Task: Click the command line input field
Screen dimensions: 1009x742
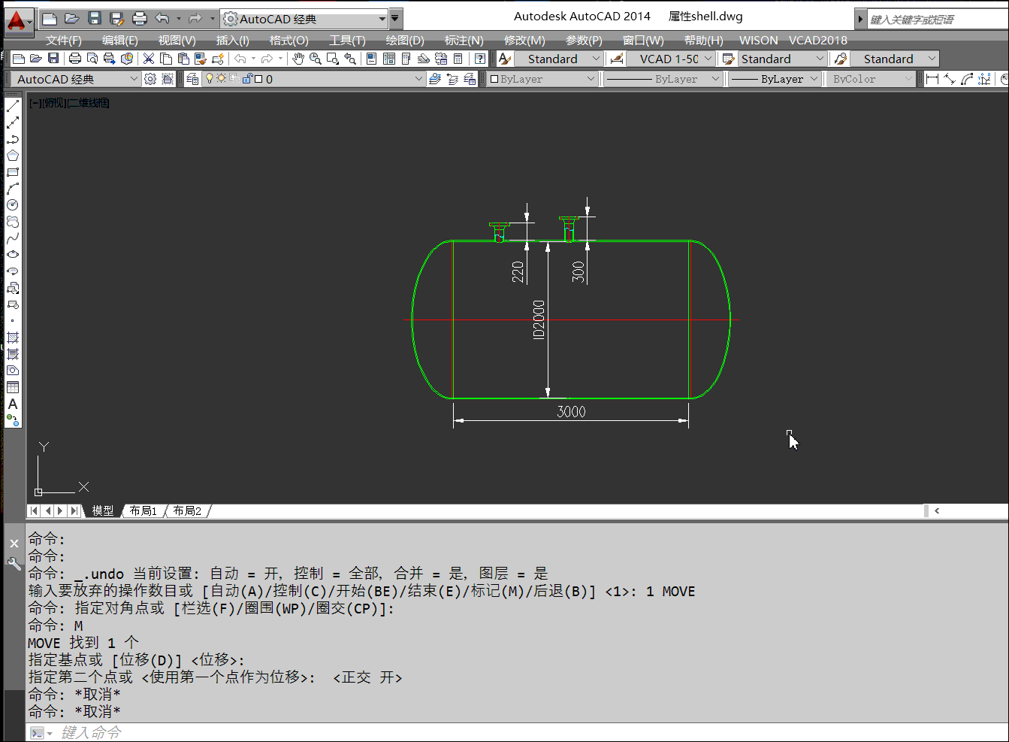Action: (x=451, y=732)
